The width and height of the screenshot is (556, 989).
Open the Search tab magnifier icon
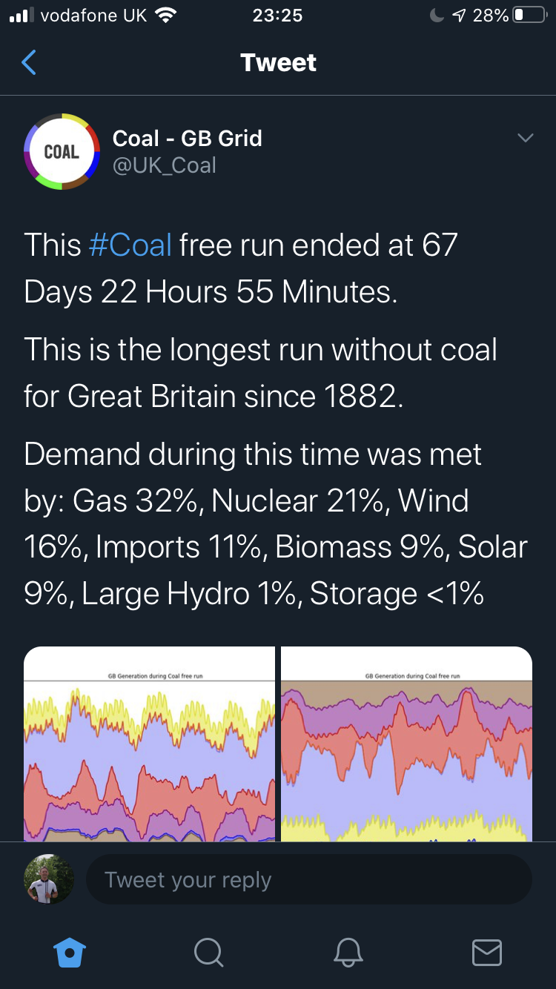[208, 951]
